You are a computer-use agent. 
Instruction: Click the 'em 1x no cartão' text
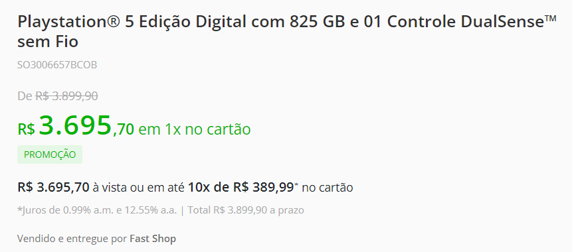195,129
